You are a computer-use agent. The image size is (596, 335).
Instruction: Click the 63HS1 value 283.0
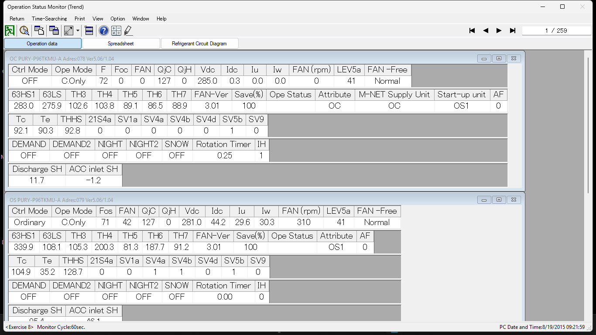point(24,106)
